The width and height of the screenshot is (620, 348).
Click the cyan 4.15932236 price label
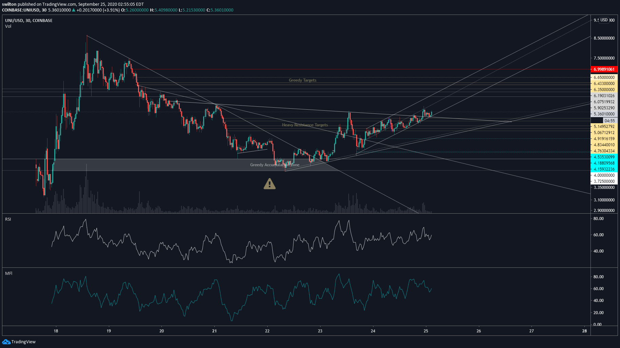click(x=604, y=169)
